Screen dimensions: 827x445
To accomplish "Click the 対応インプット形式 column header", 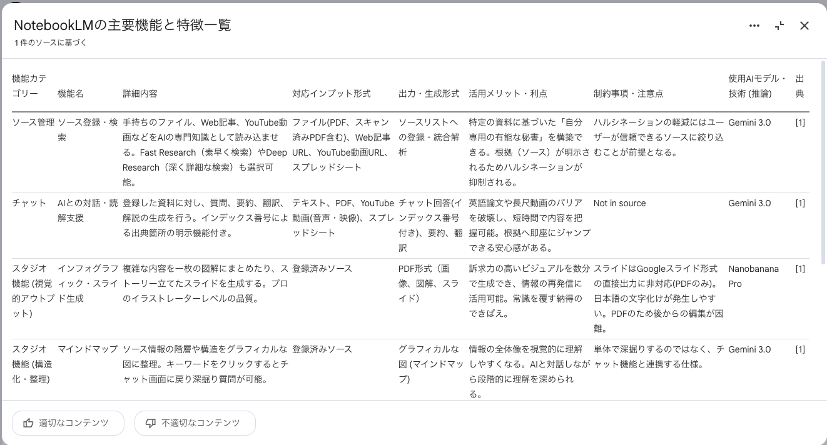I will (x=332, y=94).
